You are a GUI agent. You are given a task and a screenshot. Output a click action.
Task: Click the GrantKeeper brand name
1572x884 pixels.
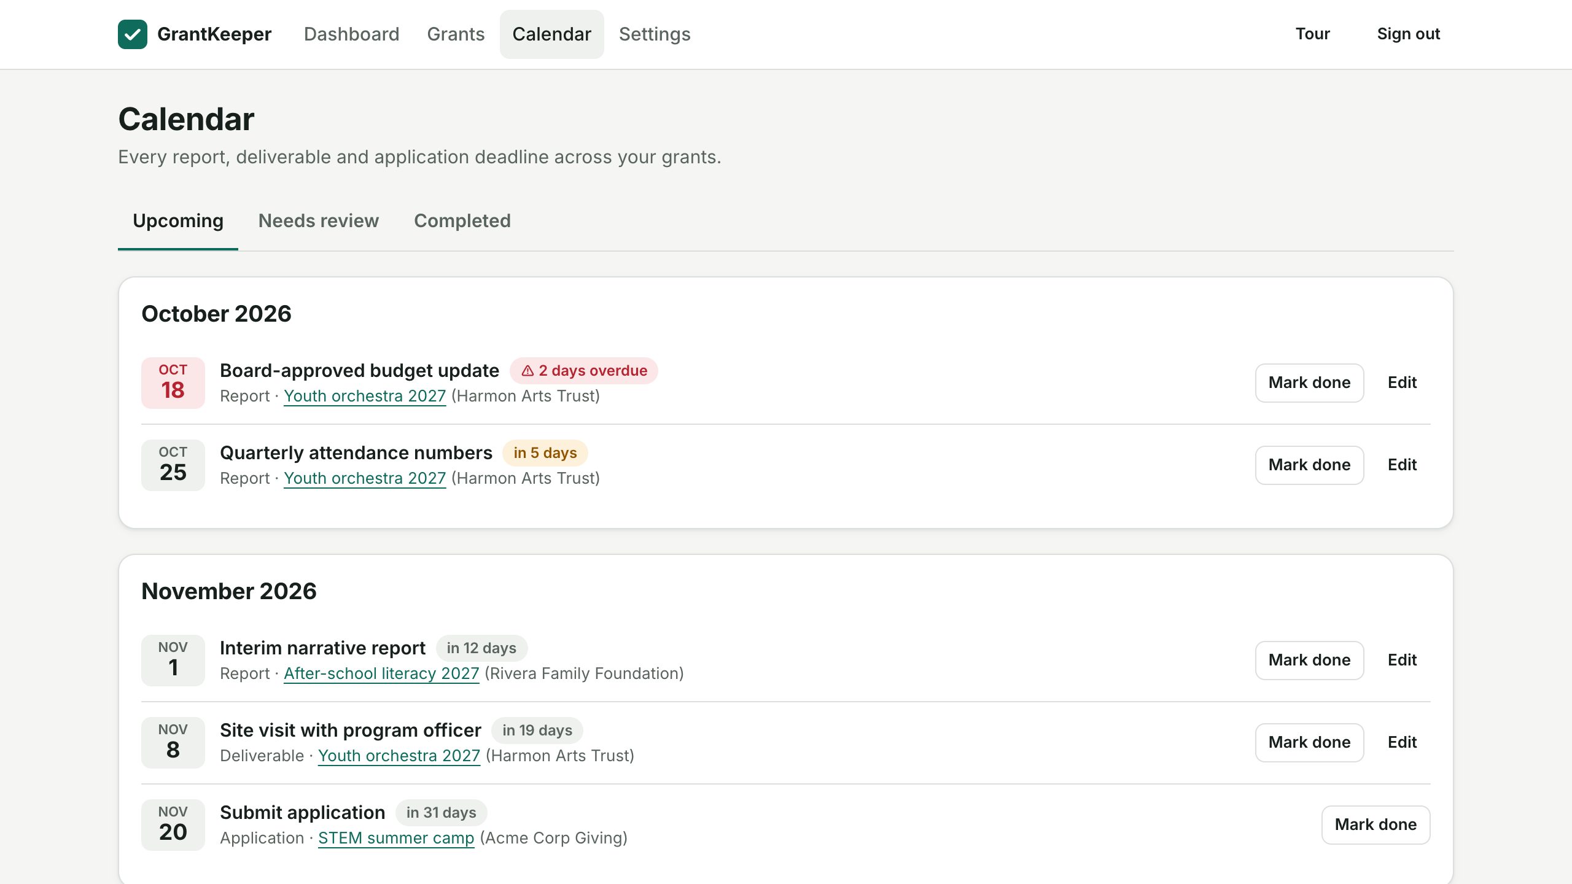point(214,34)
